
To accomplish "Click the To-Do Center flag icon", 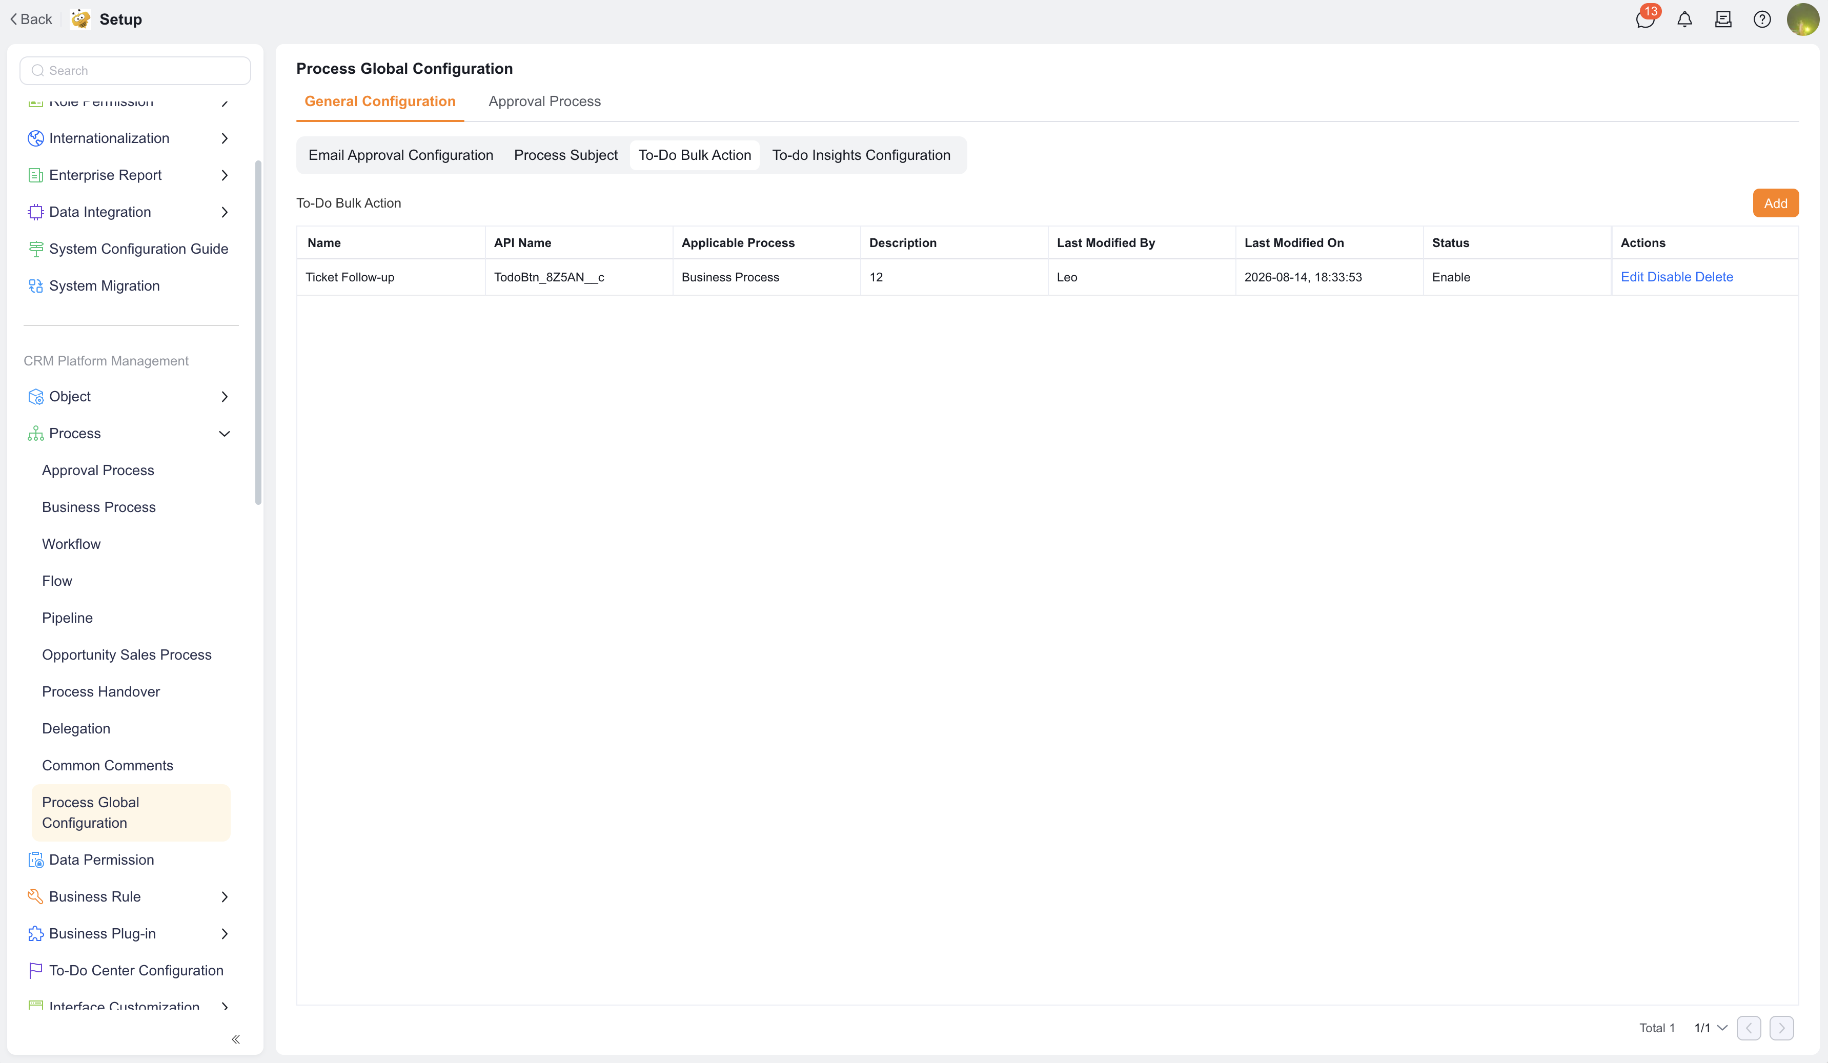I will 35,970.
